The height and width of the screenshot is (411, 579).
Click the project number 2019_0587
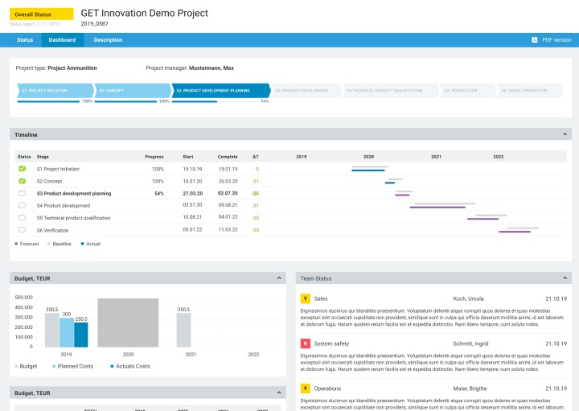(95, 23)
